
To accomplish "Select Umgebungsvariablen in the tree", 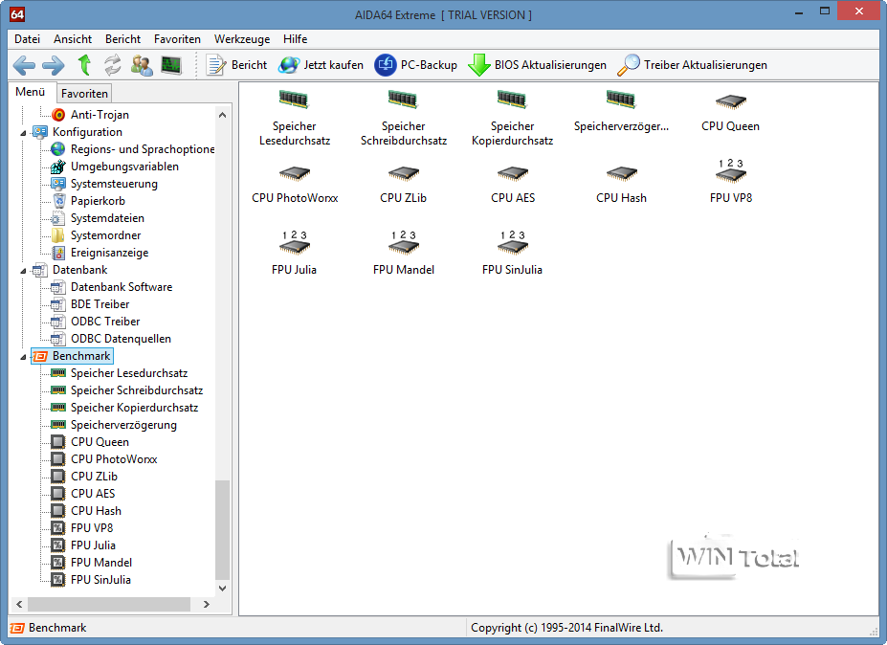I will [124, 167].
